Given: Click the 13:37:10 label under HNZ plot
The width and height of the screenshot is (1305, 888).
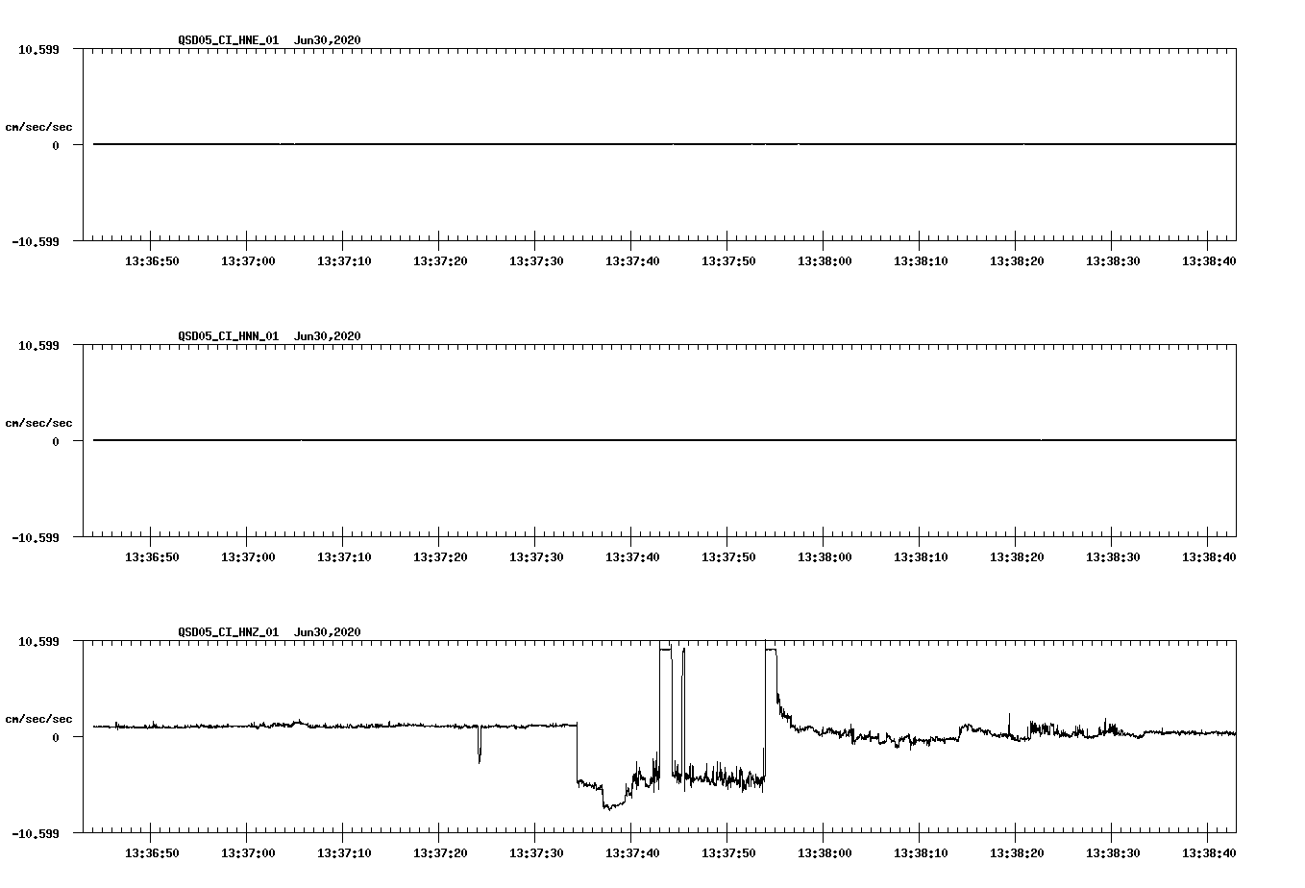Looking at the screenshot, I should 344,853.
